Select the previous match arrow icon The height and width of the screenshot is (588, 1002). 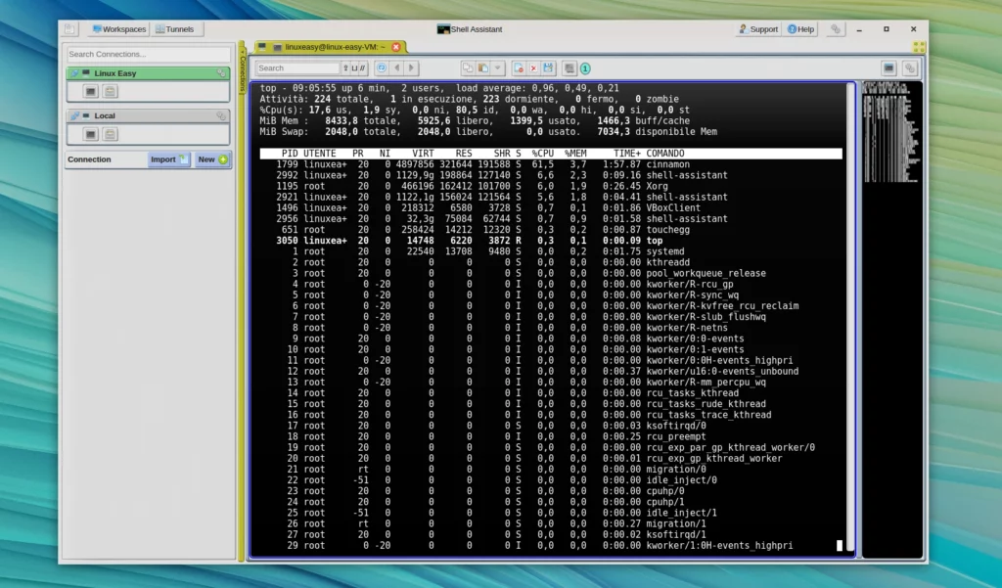coord(397,67)
